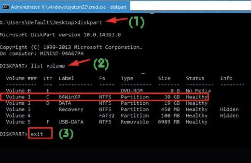The image size is (251, 163).
Task: Click '450 MB' size value
Action: [170, 109]
